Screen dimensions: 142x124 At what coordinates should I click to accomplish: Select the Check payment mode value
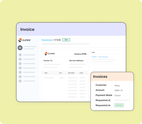117,96
